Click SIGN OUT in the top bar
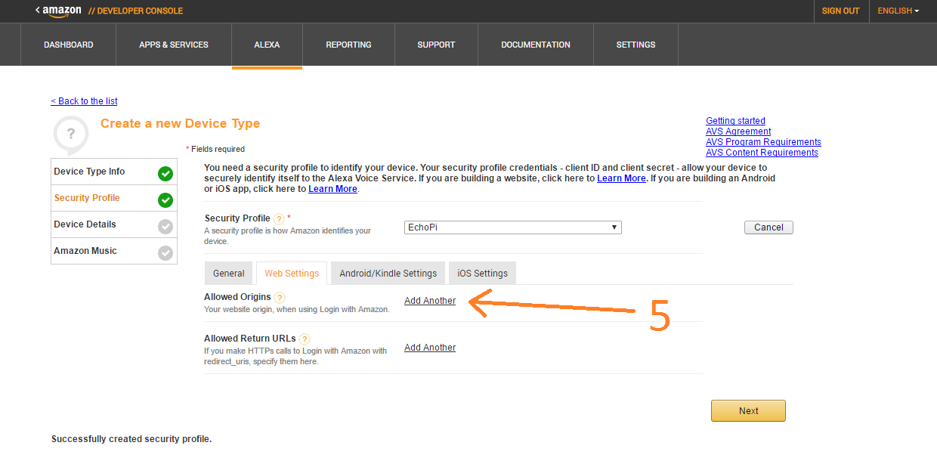The image size is (937, 461). [x=840, y=11]
